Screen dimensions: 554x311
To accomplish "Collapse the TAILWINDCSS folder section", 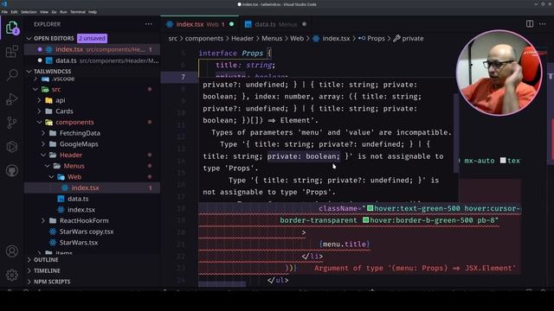I will [x=29, y=71].
